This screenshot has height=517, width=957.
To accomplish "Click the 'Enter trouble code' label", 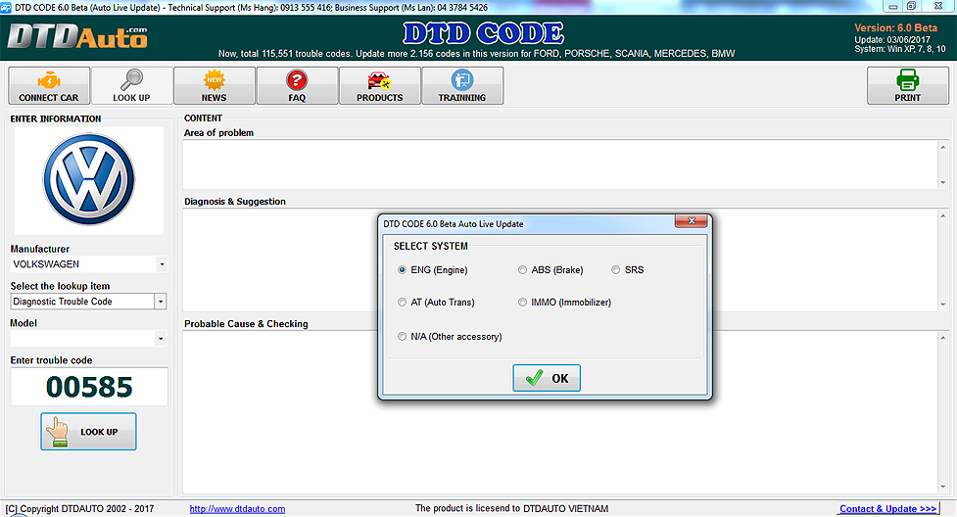I will pyautogui.click(x=51, y=360).
